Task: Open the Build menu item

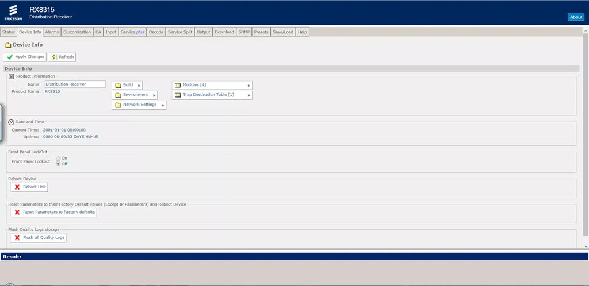Action: (127, 85)
